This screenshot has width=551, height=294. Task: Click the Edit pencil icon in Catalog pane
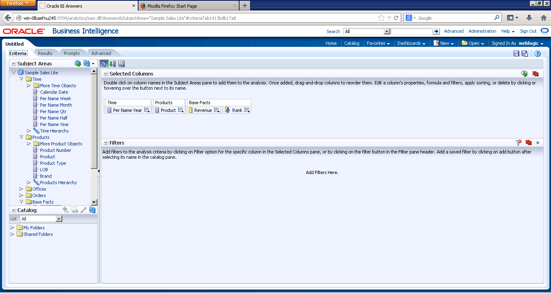[84, 210]
